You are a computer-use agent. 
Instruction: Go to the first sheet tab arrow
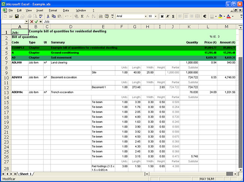pos(3,174)
